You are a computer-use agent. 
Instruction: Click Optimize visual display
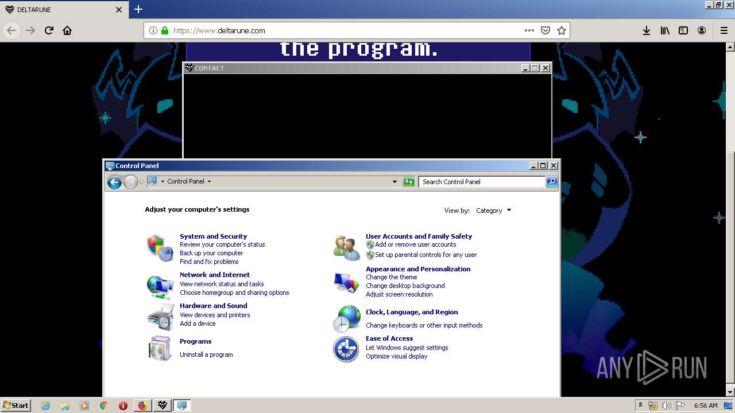coord(397,356)
